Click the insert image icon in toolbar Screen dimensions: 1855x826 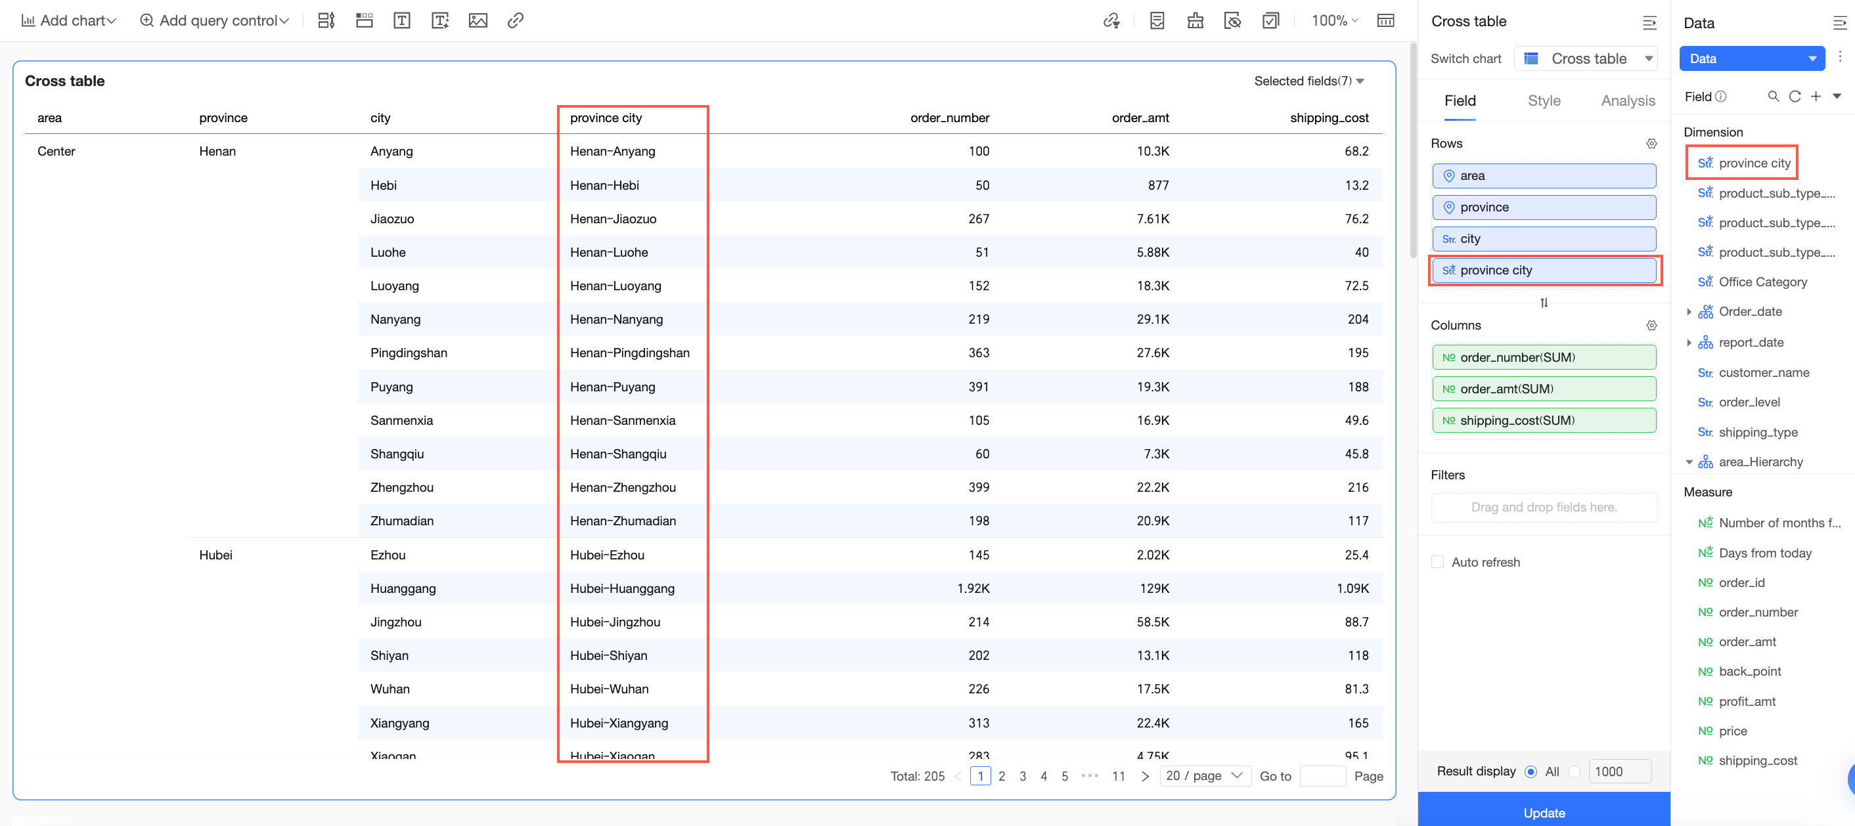[x=478, y=21]
